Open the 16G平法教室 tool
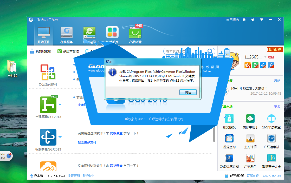The image size is (291, 183). click(271, 122)
